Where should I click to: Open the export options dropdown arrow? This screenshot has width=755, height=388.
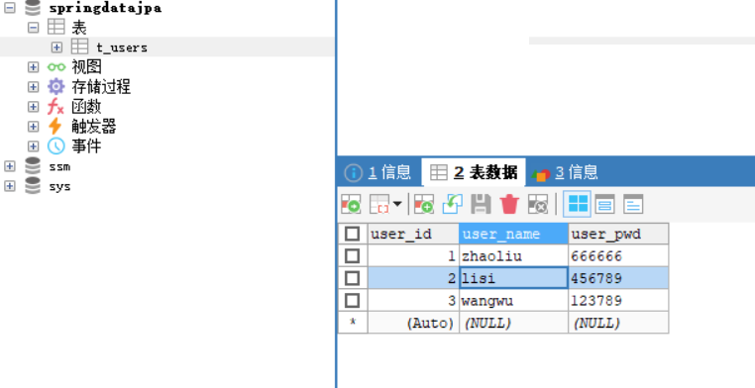(397, 204)
